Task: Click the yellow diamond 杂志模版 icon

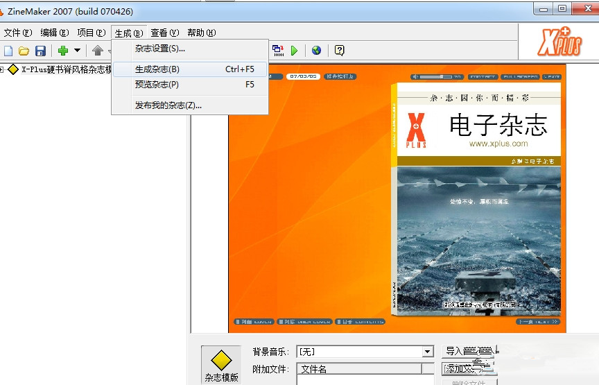Action: click(221, 361)
